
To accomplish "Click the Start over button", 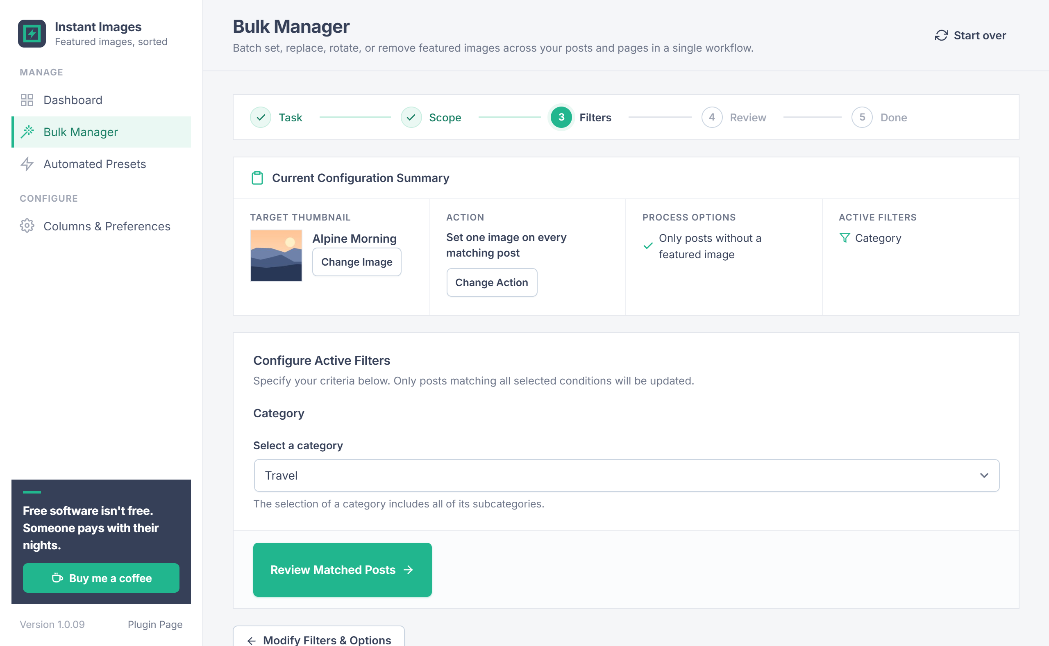I will click(970, 36).
